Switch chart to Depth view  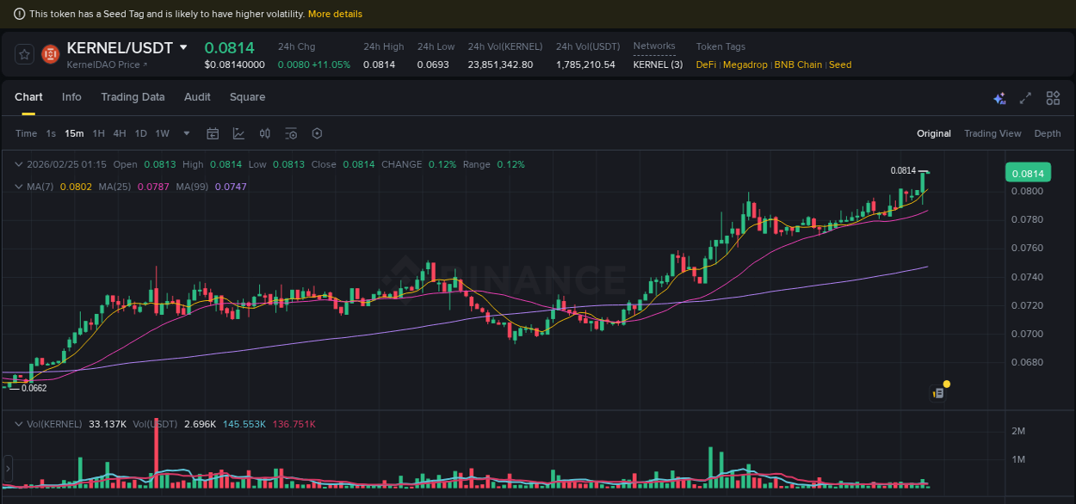pyautogui.click(x=1048, y=133)
